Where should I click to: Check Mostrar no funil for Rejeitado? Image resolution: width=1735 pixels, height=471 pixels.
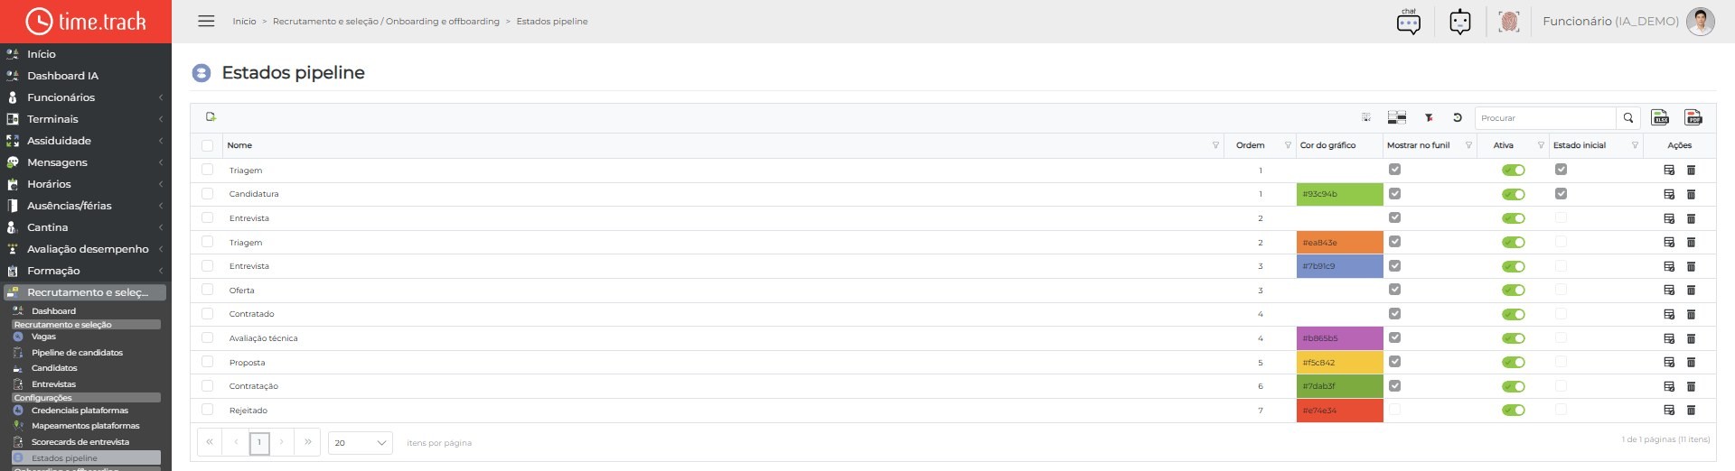point(1394,410)
